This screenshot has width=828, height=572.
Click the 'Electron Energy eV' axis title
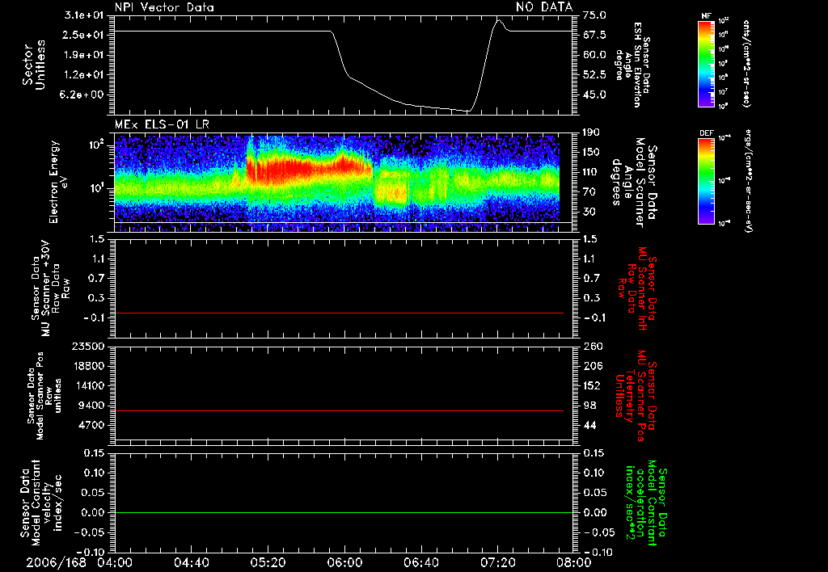(x=58, y=182)
